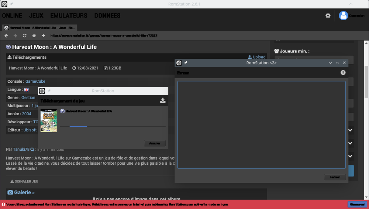Click the Téléchargements section header

click(x=30, y=57)
